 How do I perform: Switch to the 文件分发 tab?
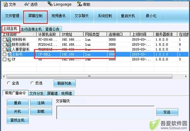tap(36, 93)
